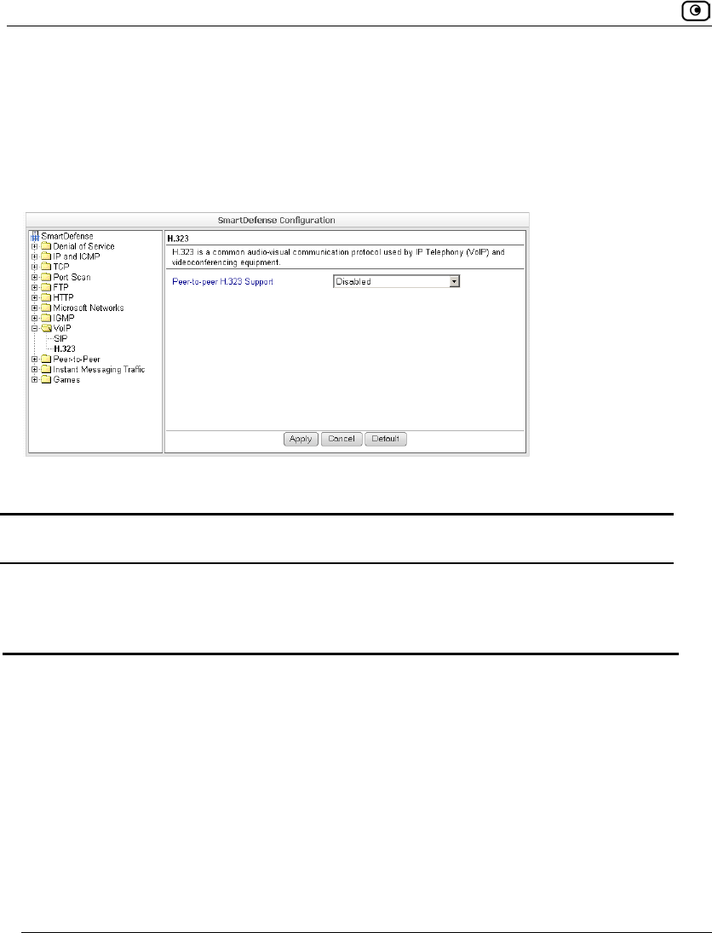Viewport: 712px width, 933px height.
Task: Select the Denial of Service label
Action: pyautogui.click(x=83, y=246)
